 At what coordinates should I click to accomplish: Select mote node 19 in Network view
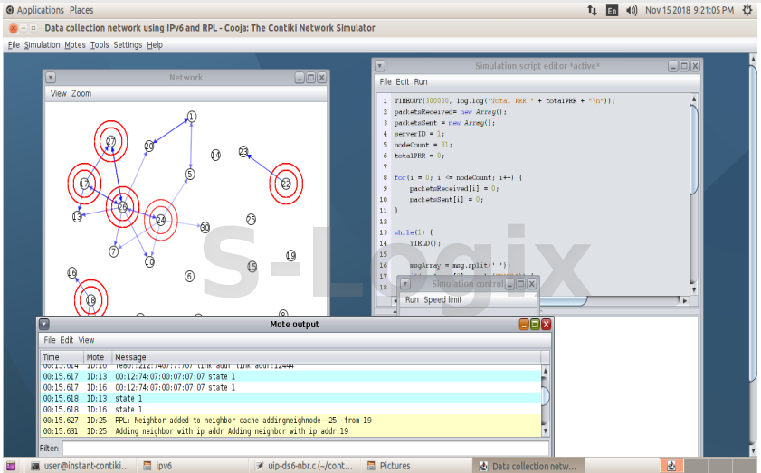coord(290,255)
